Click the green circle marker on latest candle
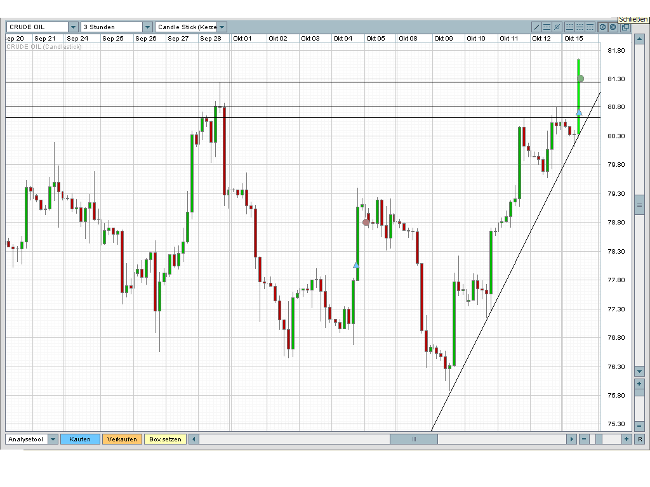The width and height of the screenshot is (650, 487). point(581,78)
